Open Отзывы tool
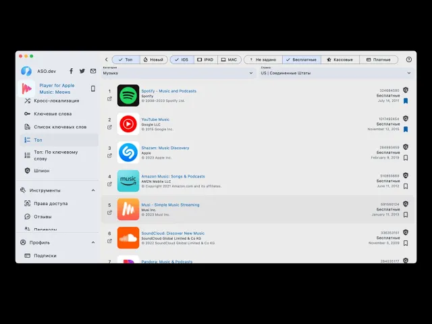 [x=59, y=217]
